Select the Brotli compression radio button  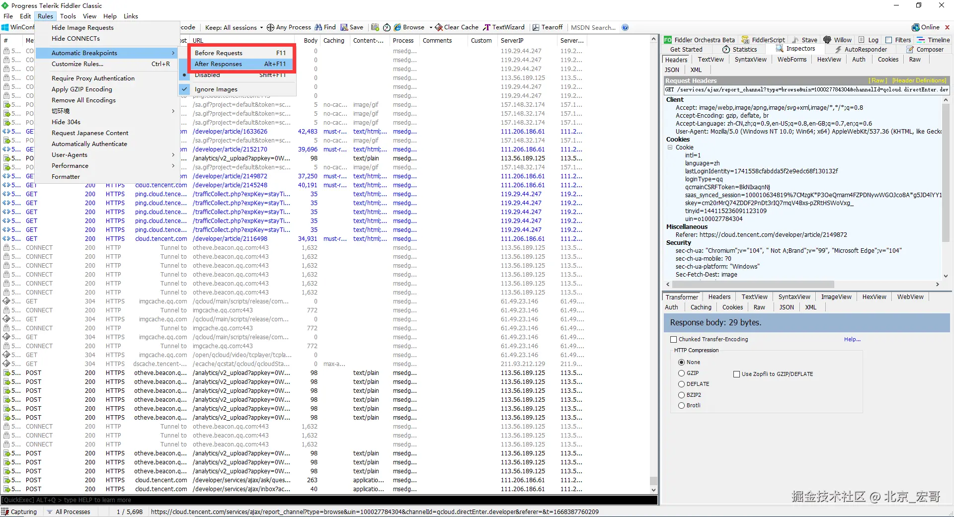682,405
